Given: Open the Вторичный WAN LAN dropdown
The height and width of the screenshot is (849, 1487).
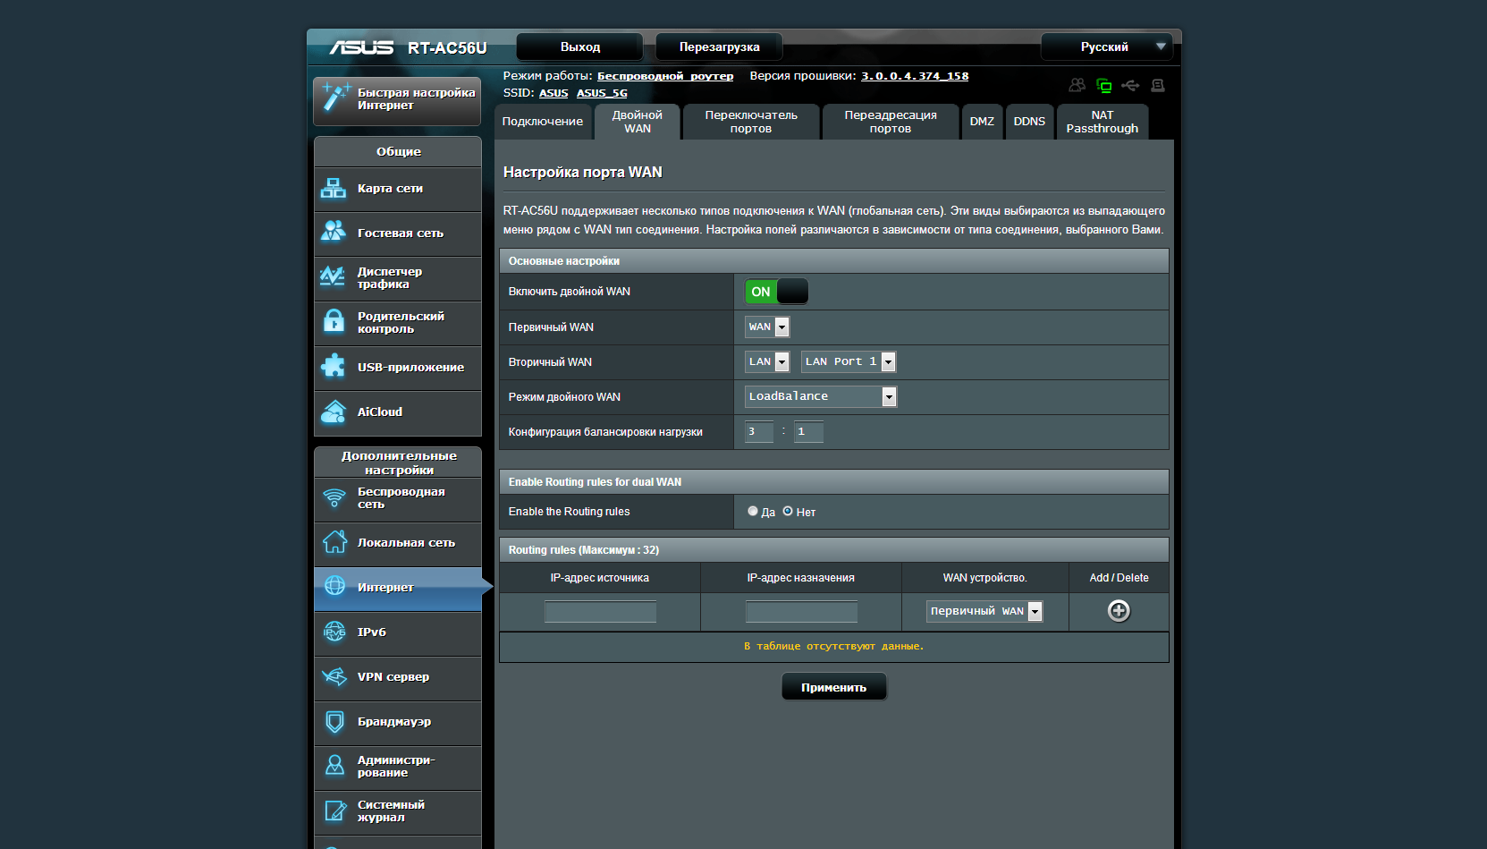Looking at the screenshot, I should click(767, 361).
